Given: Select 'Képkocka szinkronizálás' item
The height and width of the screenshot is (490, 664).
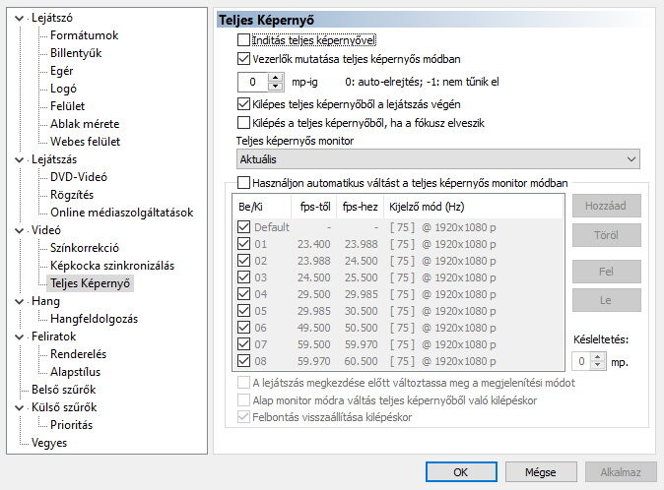Looking at the screenshot, I should coord(112,266).
